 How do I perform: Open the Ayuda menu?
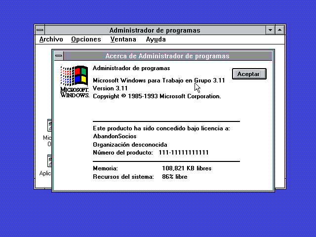[156, 39]
